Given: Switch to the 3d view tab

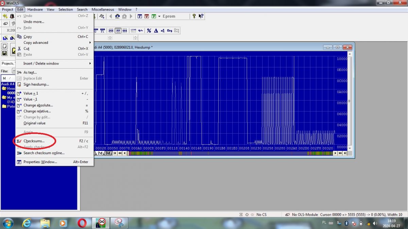Looking at the screenshot, I should pyautogui.click(x=107, y=153).
